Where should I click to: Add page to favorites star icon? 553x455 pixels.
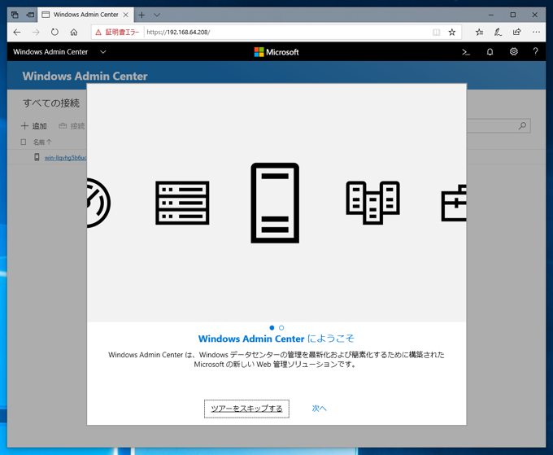452,32
